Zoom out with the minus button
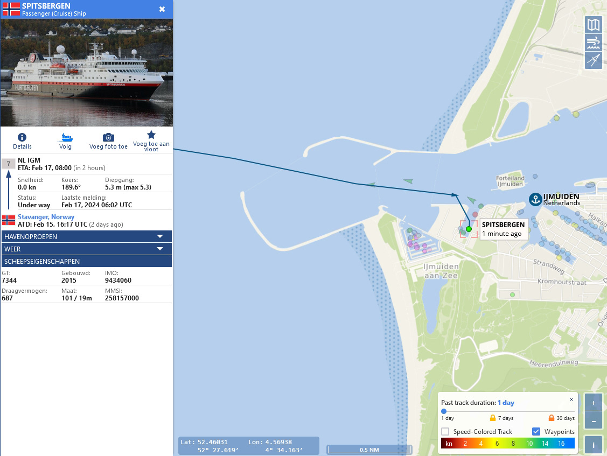Screen dimensions: 607x456 click(x=594, y=421)
